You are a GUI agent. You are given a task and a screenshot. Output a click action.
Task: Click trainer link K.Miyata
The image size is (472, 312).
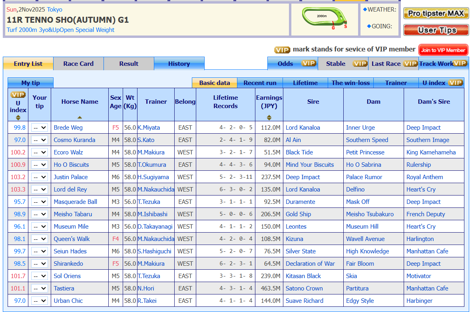(149, 127)
